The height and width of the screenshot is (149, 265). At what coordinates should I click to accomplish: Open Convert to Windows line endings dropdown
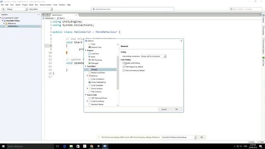coord(179,137)
